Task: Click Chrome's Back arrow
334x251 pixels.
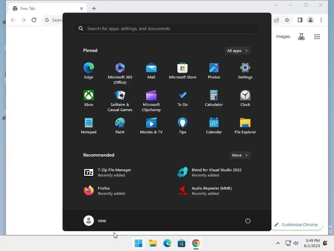Action: click(13, 20)
